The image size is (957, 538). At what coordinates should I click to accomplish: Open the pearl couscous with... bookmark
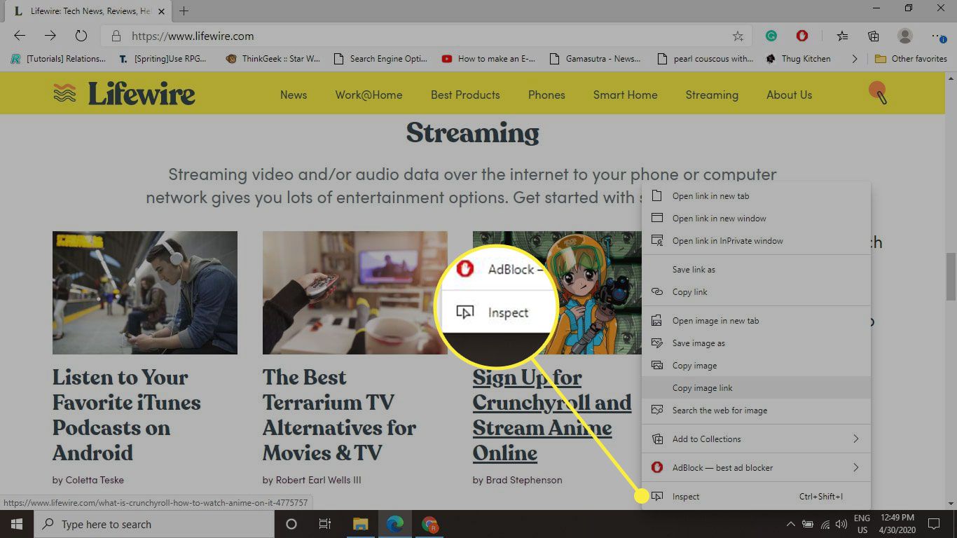(x=705, y=59)
